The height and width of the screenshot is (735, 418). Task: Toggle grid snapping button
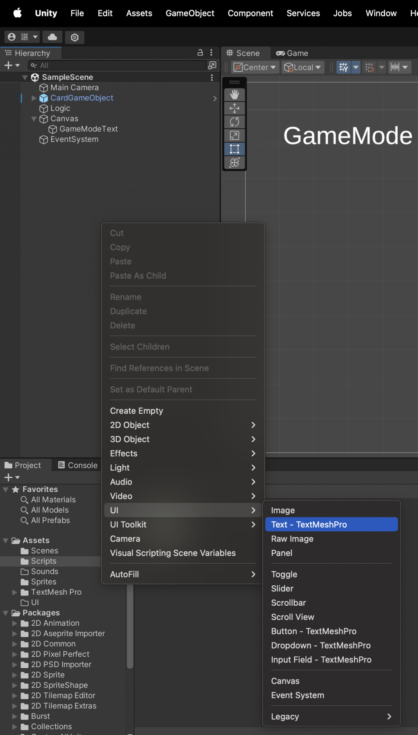(369, 67)
